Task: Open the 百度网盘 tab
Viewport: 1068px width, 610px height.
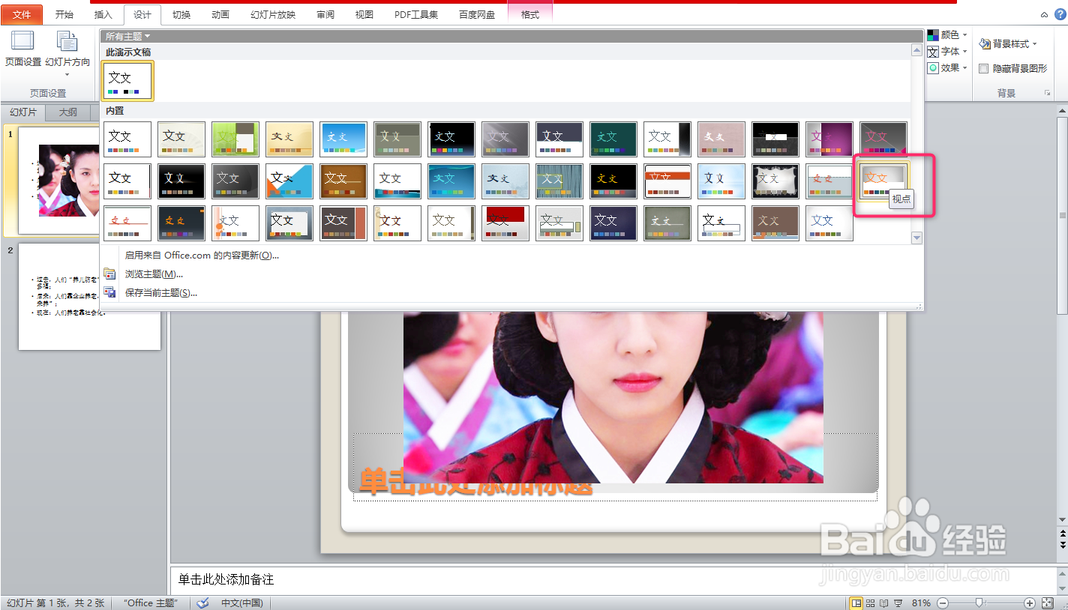Action: pos(476,14)
